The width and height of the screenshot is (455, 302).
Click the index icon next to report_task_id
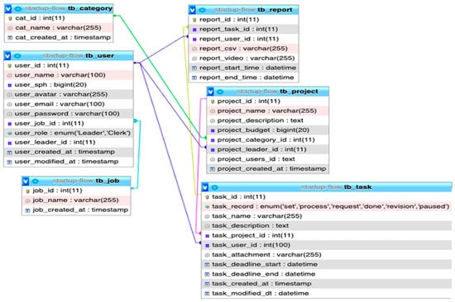pos(194,30)
